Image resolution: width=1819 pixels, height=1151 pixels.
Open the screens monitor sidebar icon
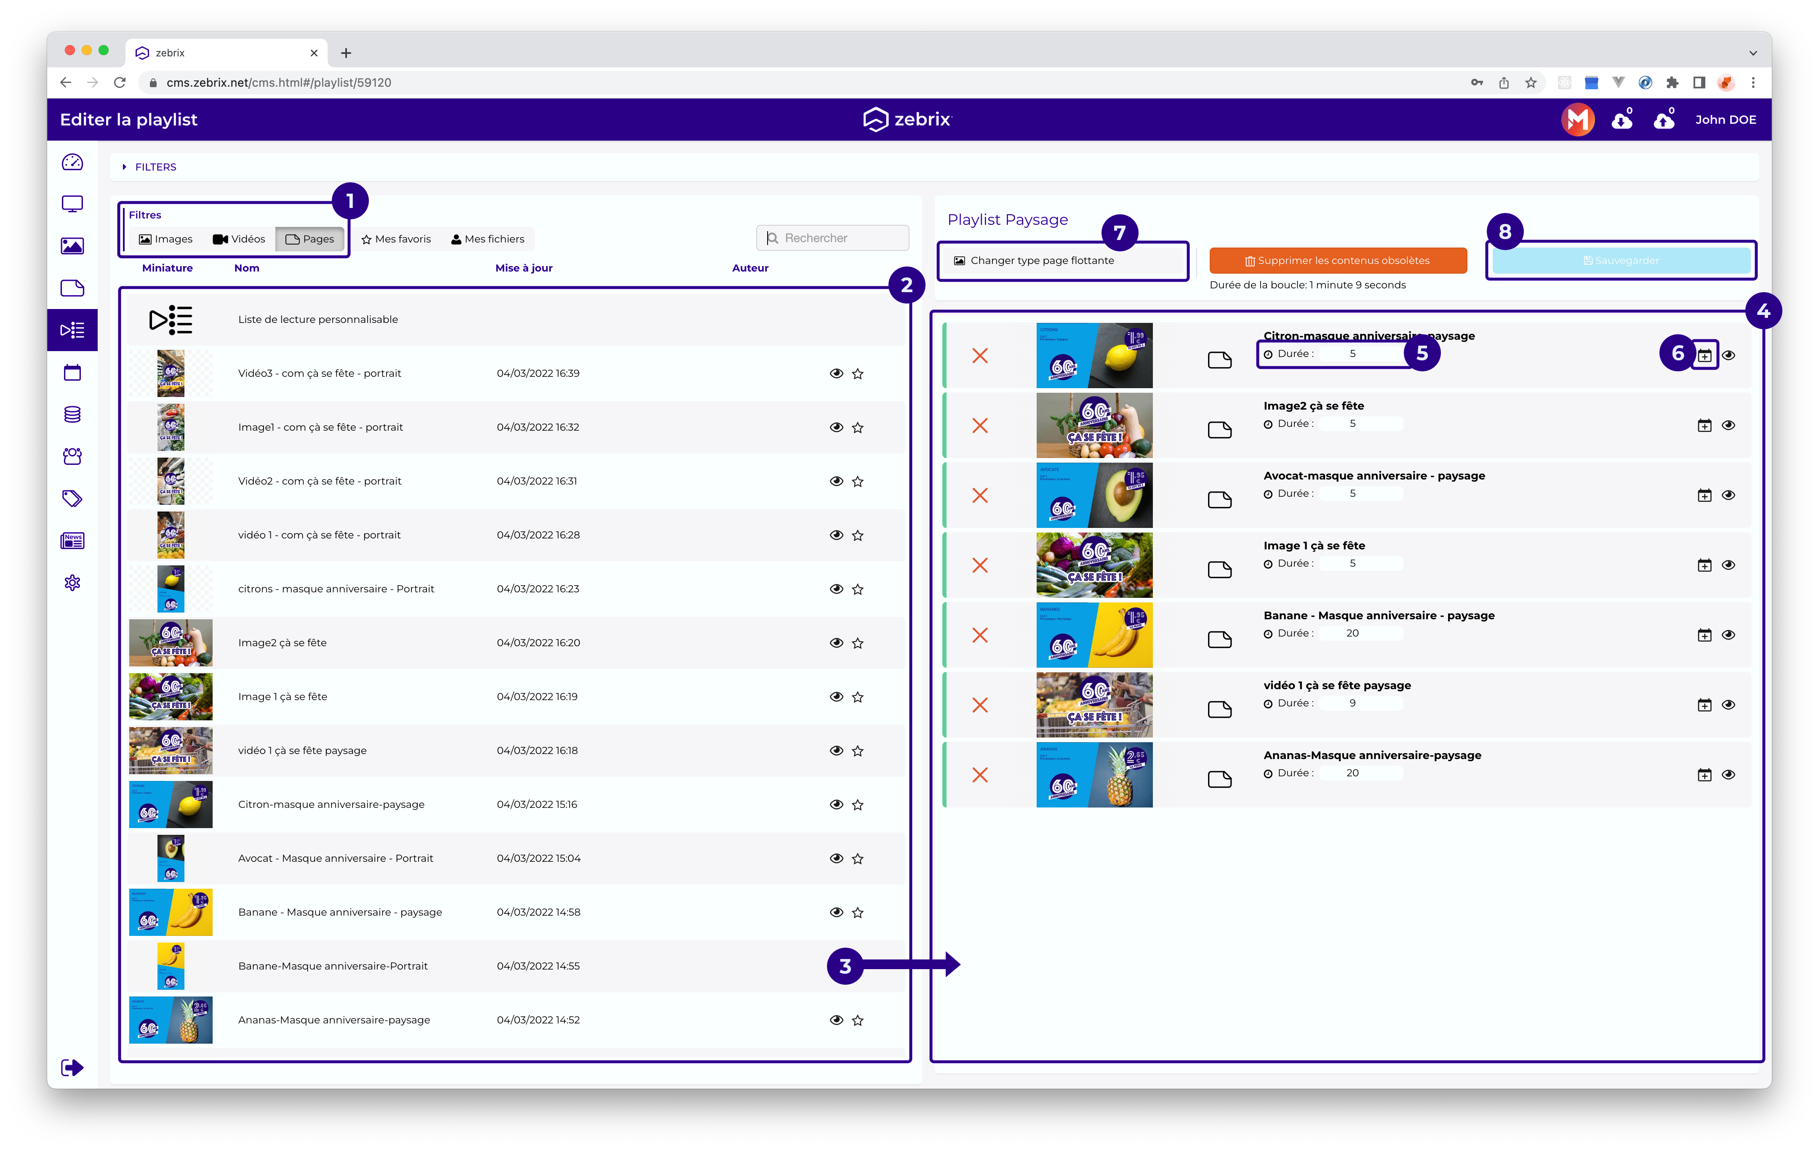(x=72, y=204)
